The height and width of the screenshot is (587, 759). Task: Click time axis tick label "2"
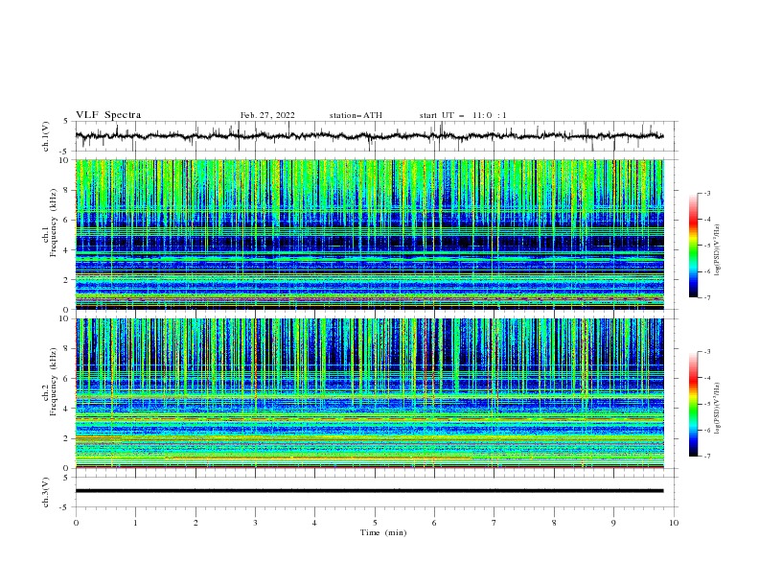(195, 523)
